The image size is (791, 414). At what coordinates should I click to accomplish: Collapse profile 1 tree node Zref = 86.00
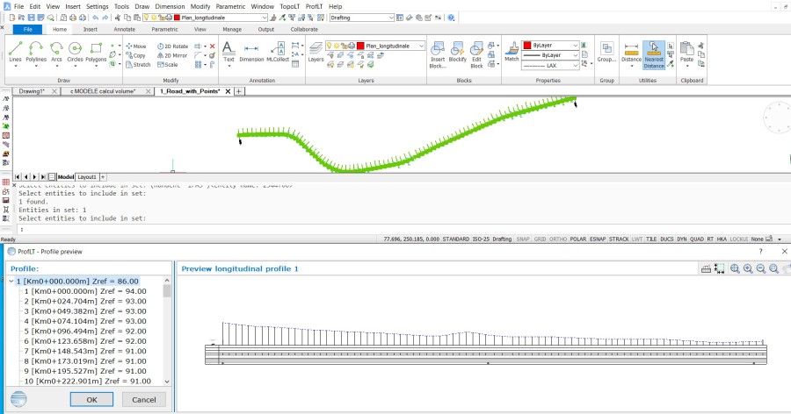[11, 281]
